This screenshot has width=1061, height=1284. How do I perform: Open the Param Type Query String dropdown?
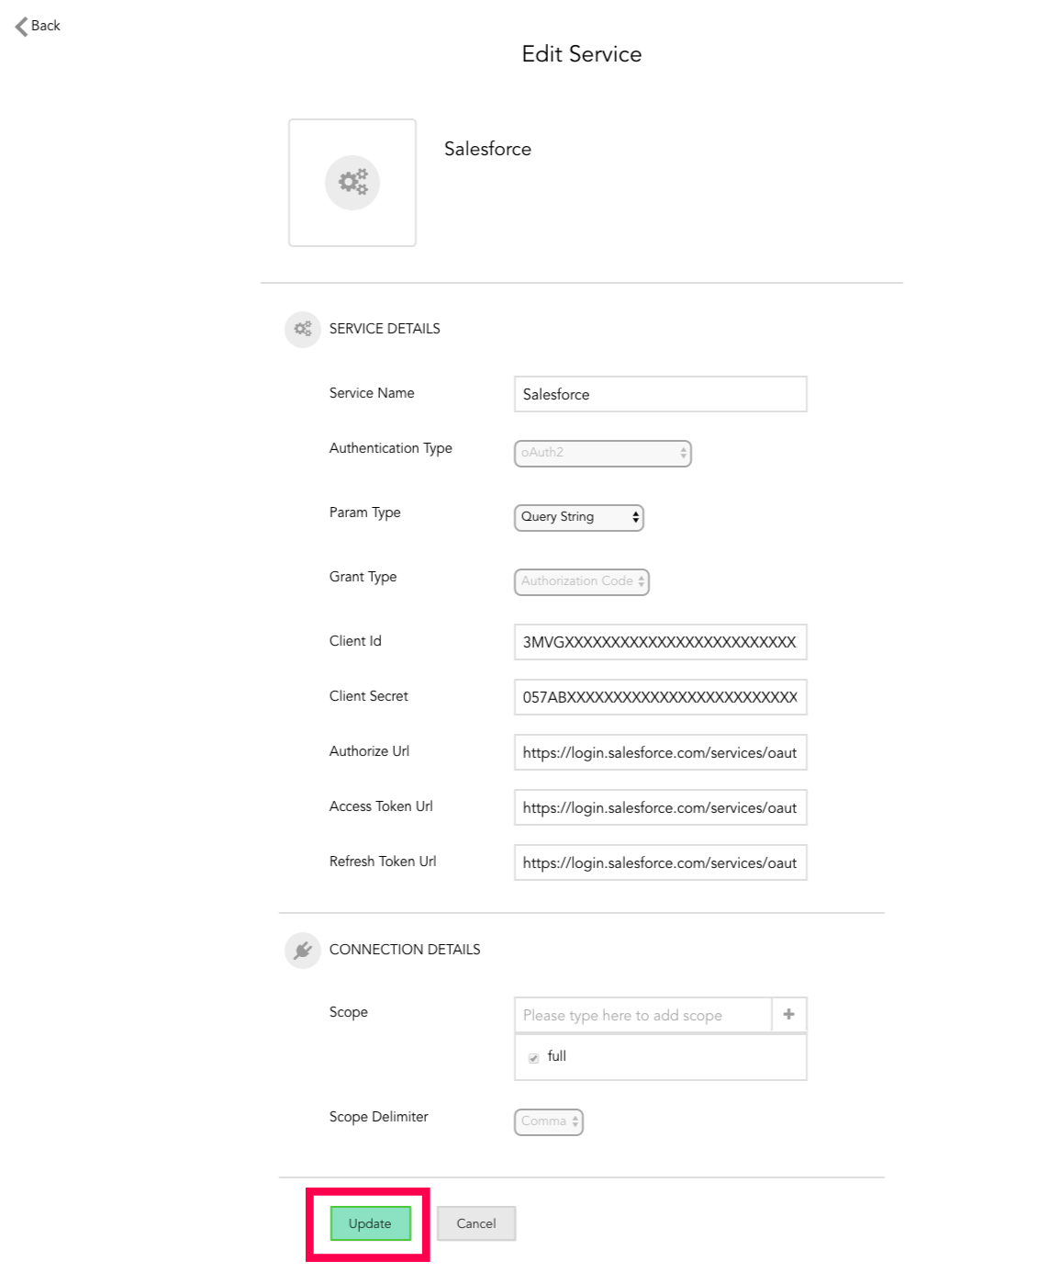(x=578, y=517)
